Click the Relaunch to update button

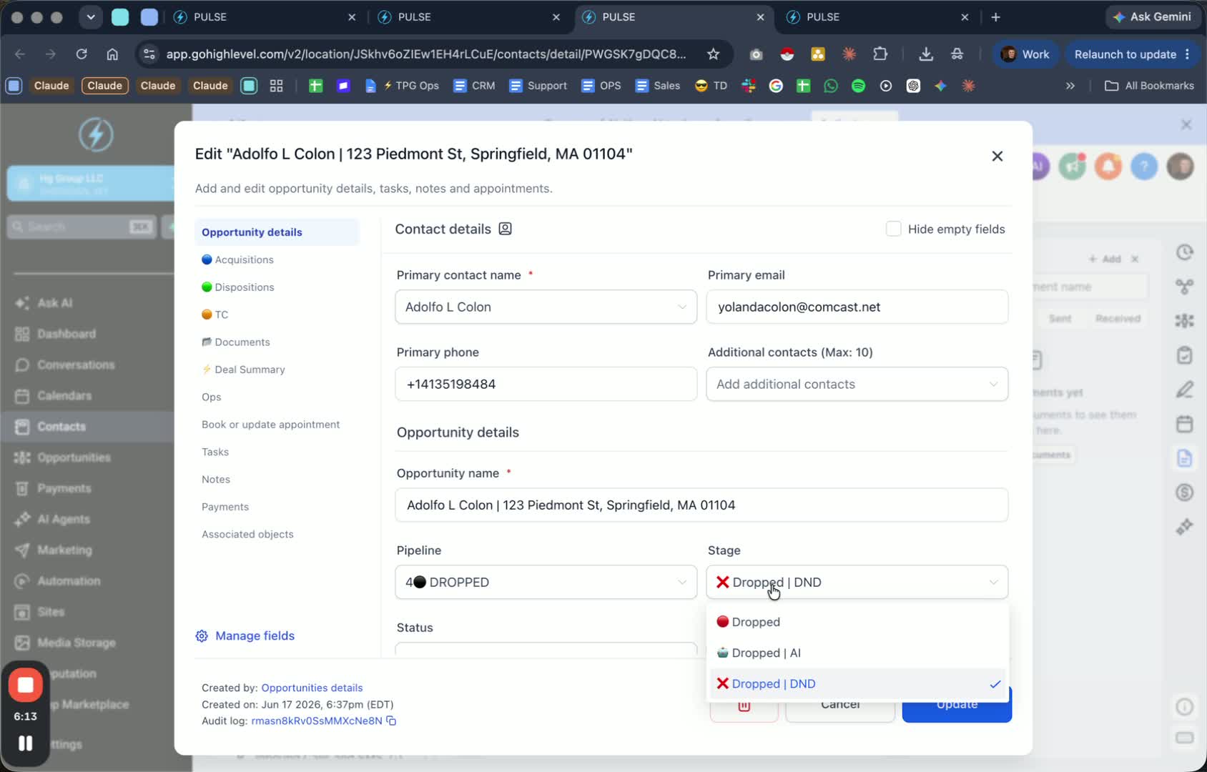(1125, 54)
